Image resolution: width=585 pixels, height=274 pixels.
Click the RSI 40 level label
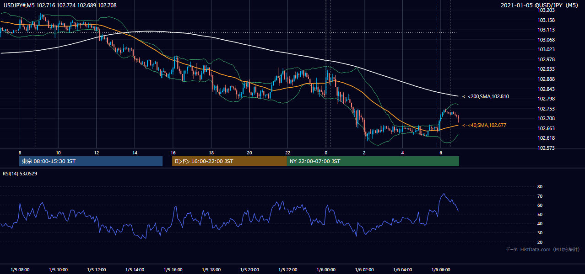[540, 224]
